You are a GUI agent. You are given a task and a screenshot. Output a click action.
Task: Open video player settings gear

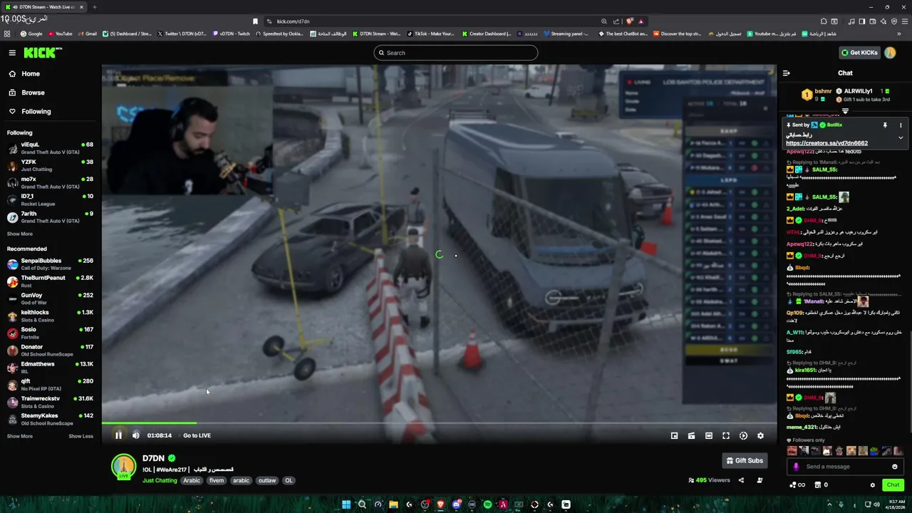click(760, 435)
